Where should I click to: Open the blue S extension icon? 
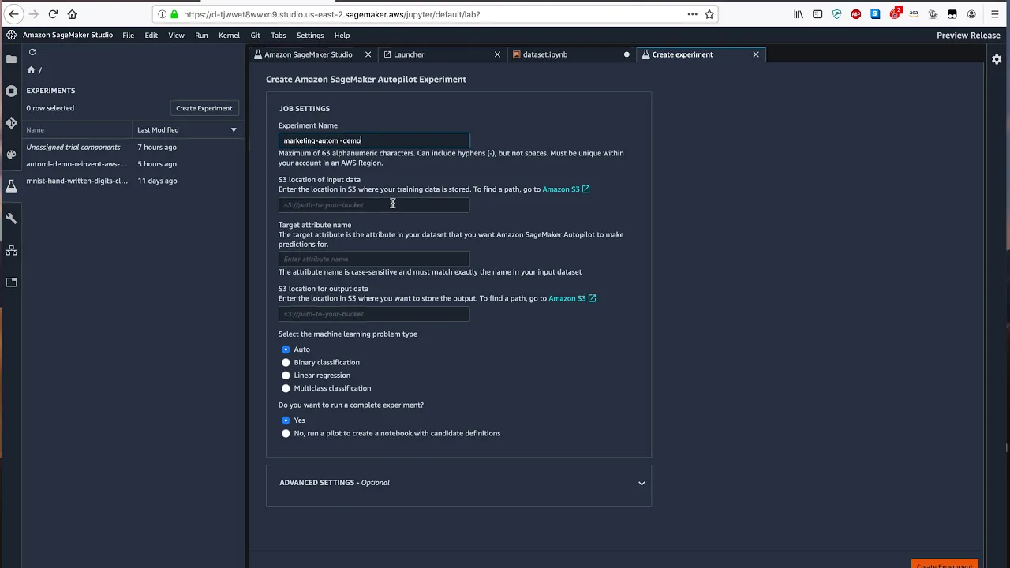tap(875, 14)
